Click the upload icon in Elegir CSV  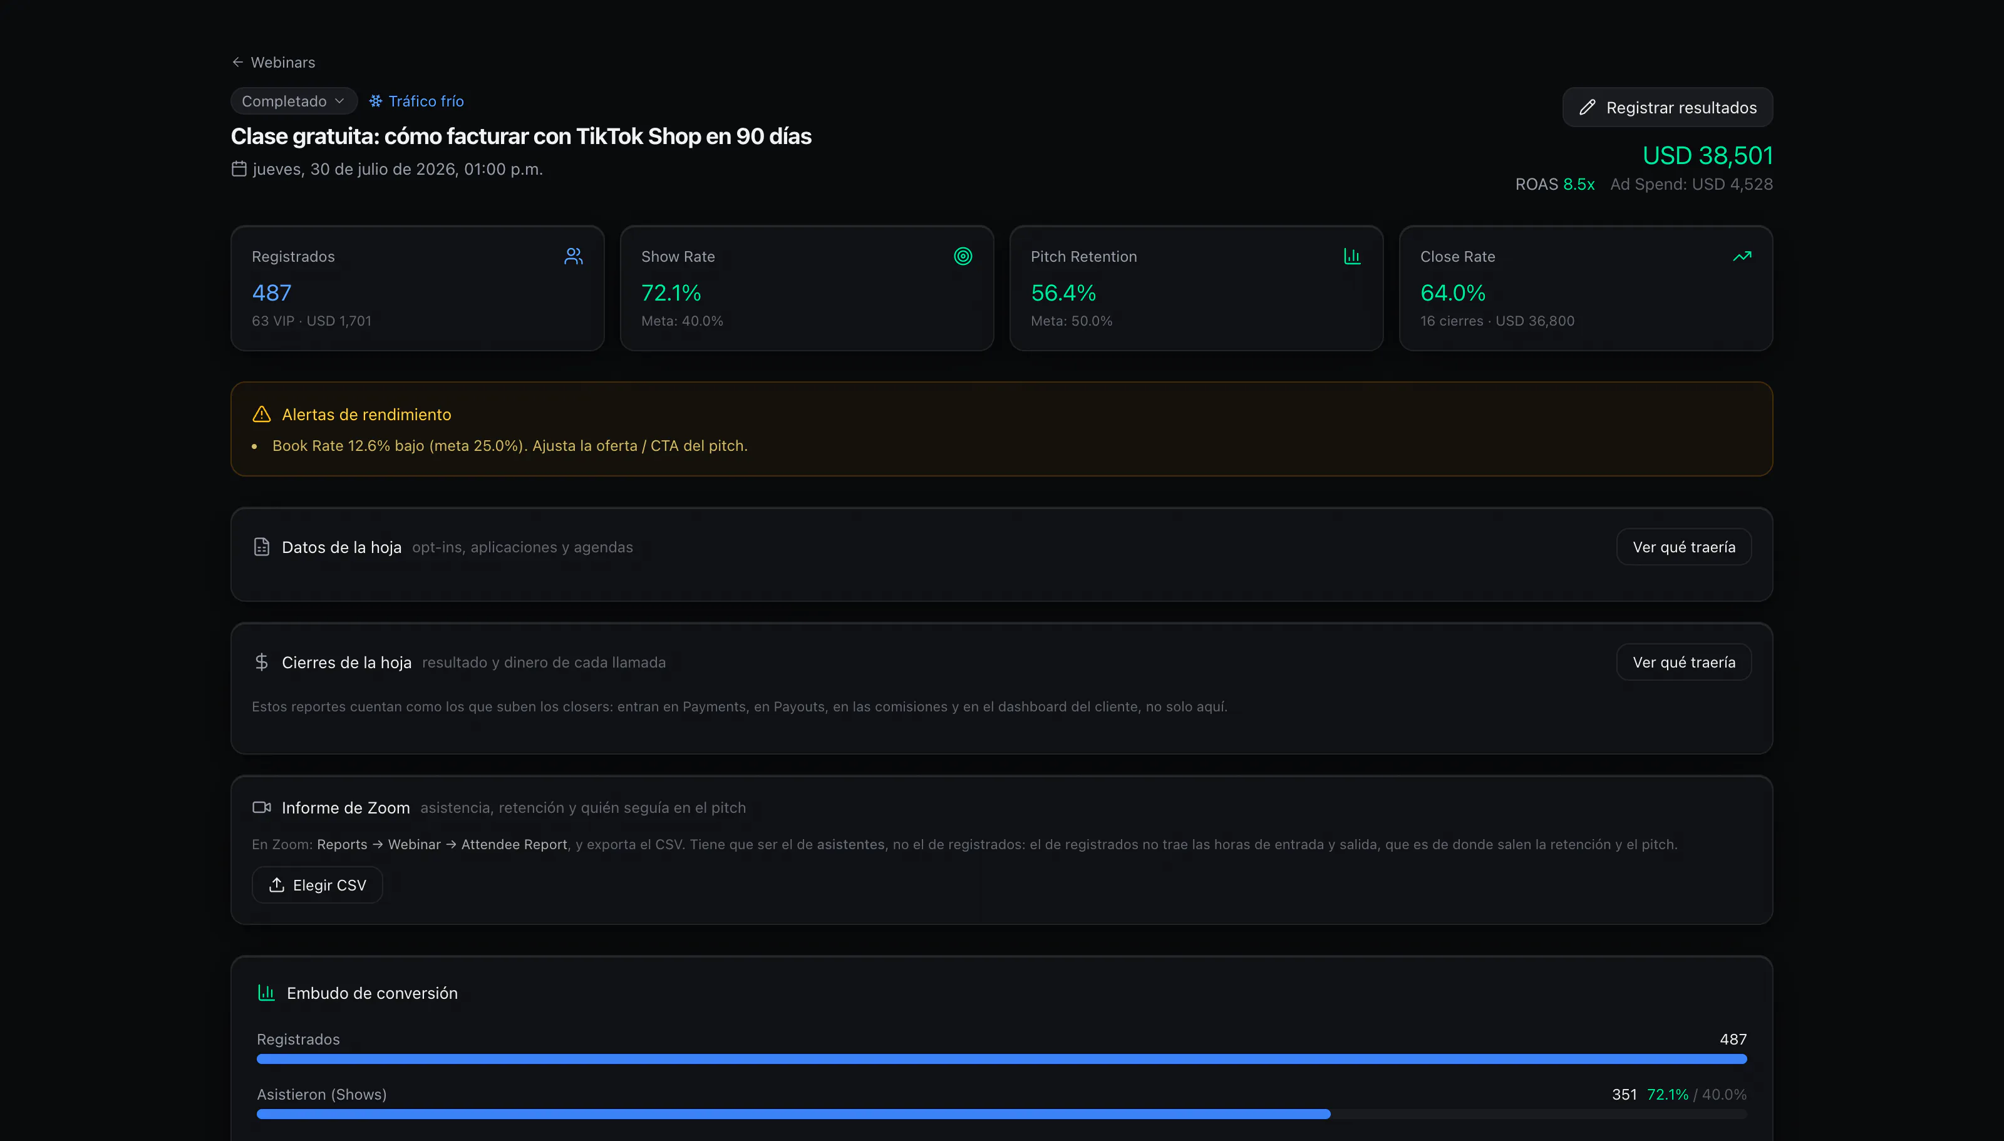tap(277, 885)
